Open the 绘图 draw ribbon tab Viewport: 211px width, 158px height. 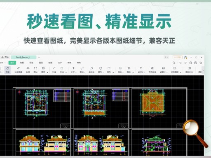point(50,63)
